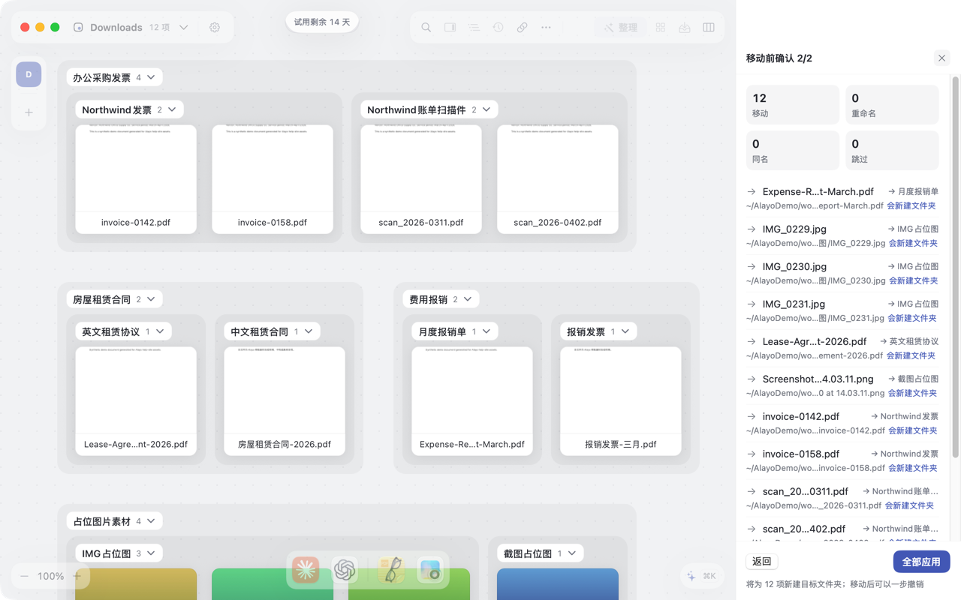Select the Screenshot...4.03.11.png row

842,385
